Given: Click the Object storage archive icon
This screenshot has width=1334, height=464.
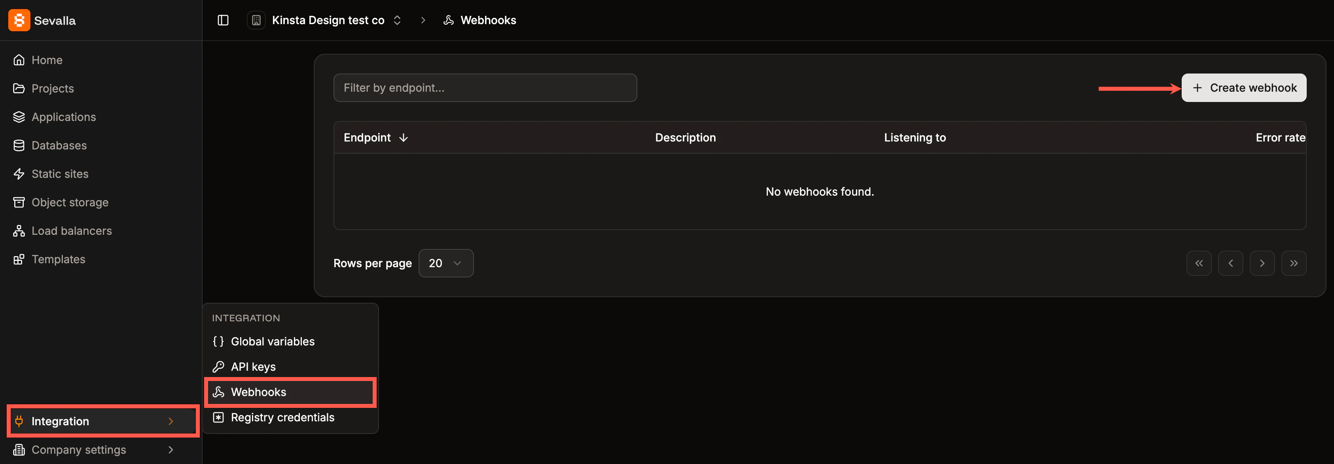Looking at the screenshot, I should (19, 202).
